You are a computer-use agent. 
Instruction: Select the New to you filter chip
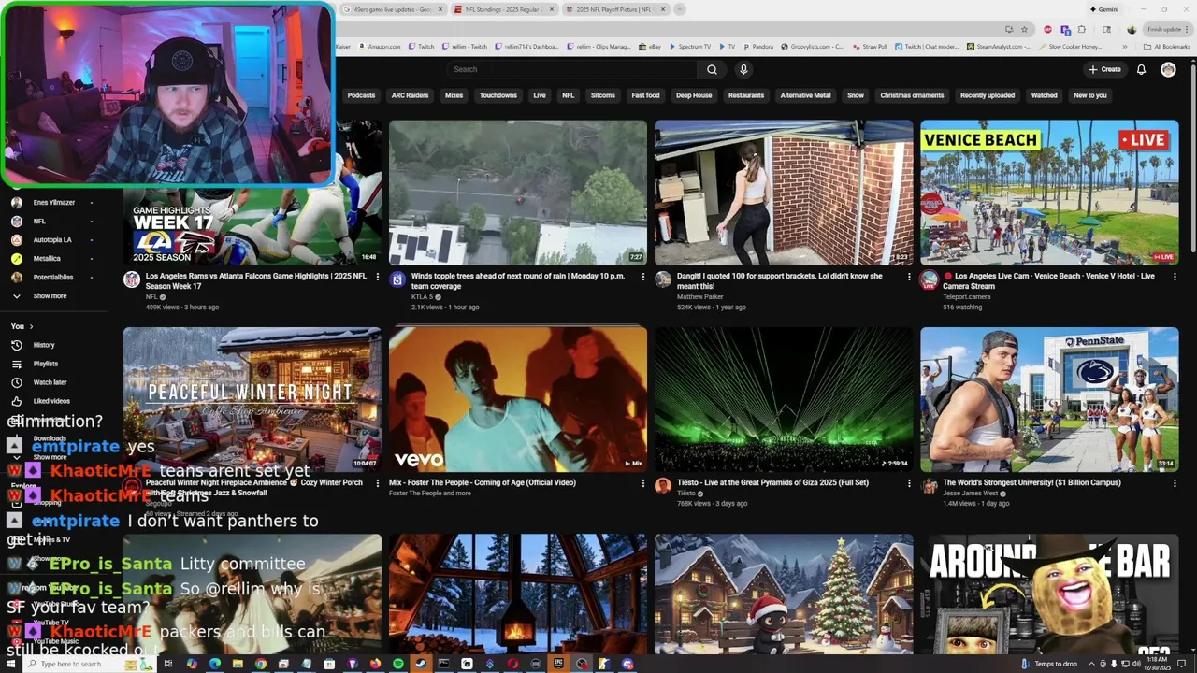[1089, 95]
